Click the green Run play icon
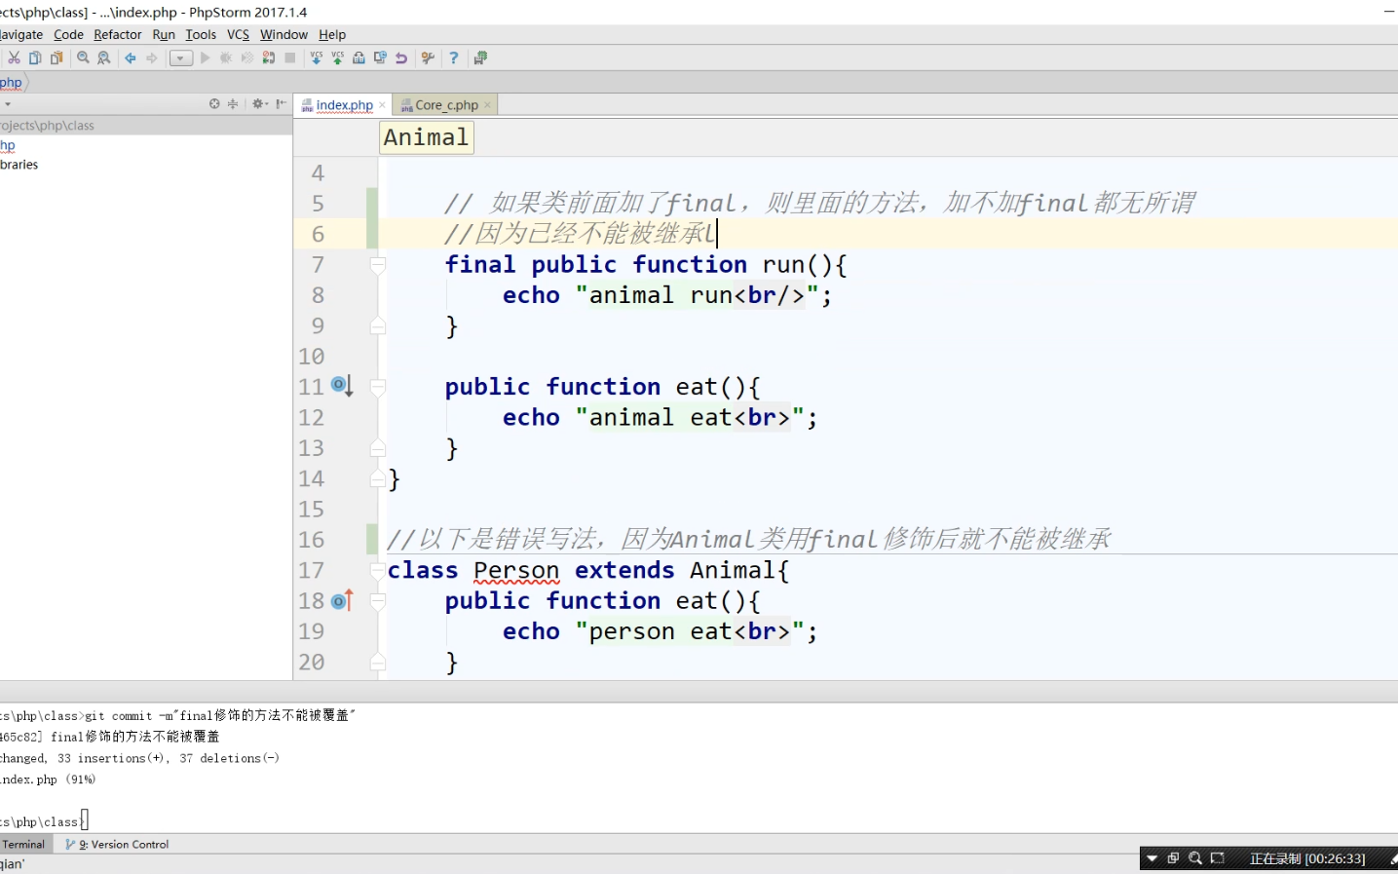This screenshot has width=1398, height=874. 205,58
